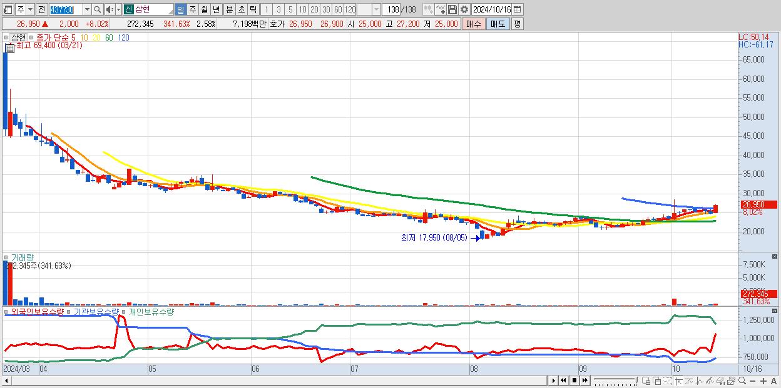
Task: Close the 외국인보유수량 holdings panel
Action: pos(775,311)
